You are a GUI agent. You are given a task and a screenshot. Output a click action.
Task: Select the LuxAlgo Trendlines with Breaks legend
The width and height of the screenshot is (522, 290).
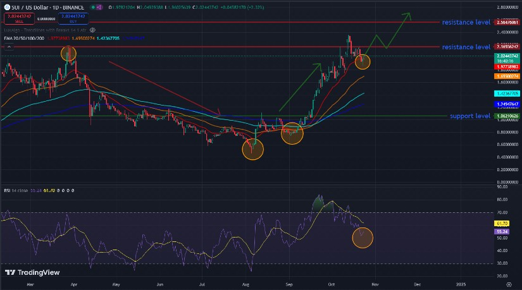pos(45,30)
